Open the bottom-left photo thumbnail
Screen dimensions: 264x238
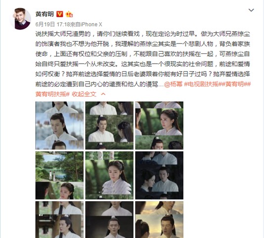click(x=59, y=220)
